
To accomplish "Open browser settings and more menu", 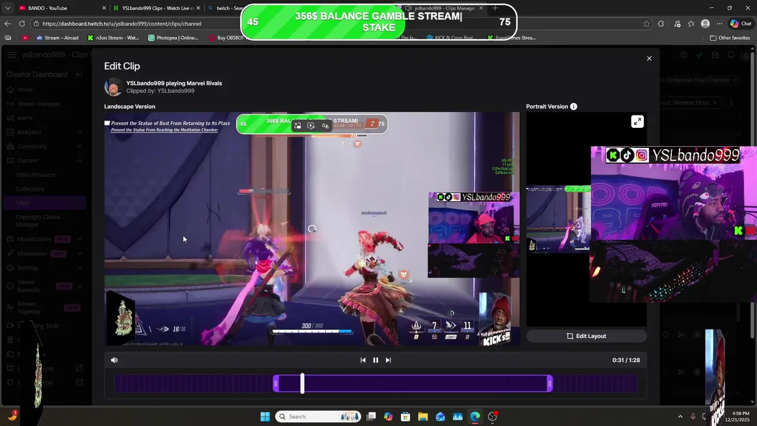I will pyautogui.click(x=719, y=24).
